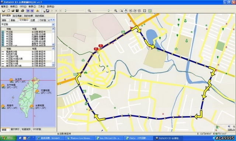
Task: Click the Save floppy disk icon
Action: [x=17, y=11]
